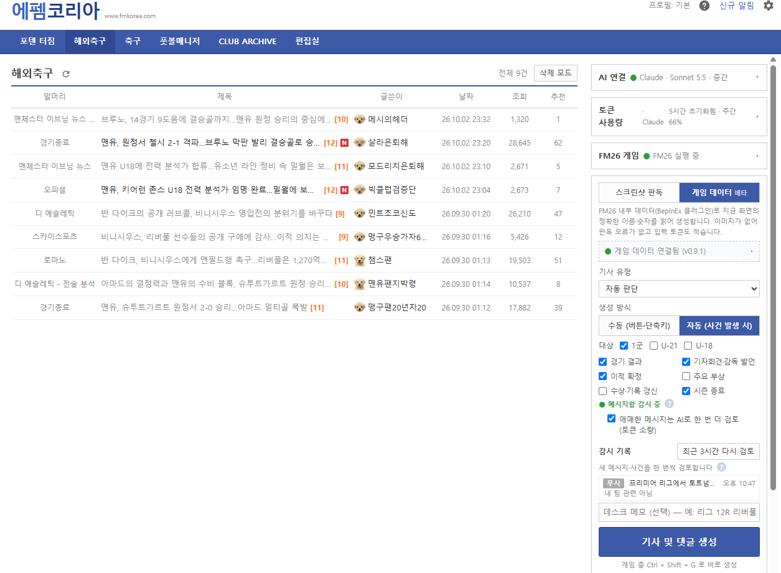
Task: Select 수동 (버튼·단축키) mode
Action: [639, 325]
